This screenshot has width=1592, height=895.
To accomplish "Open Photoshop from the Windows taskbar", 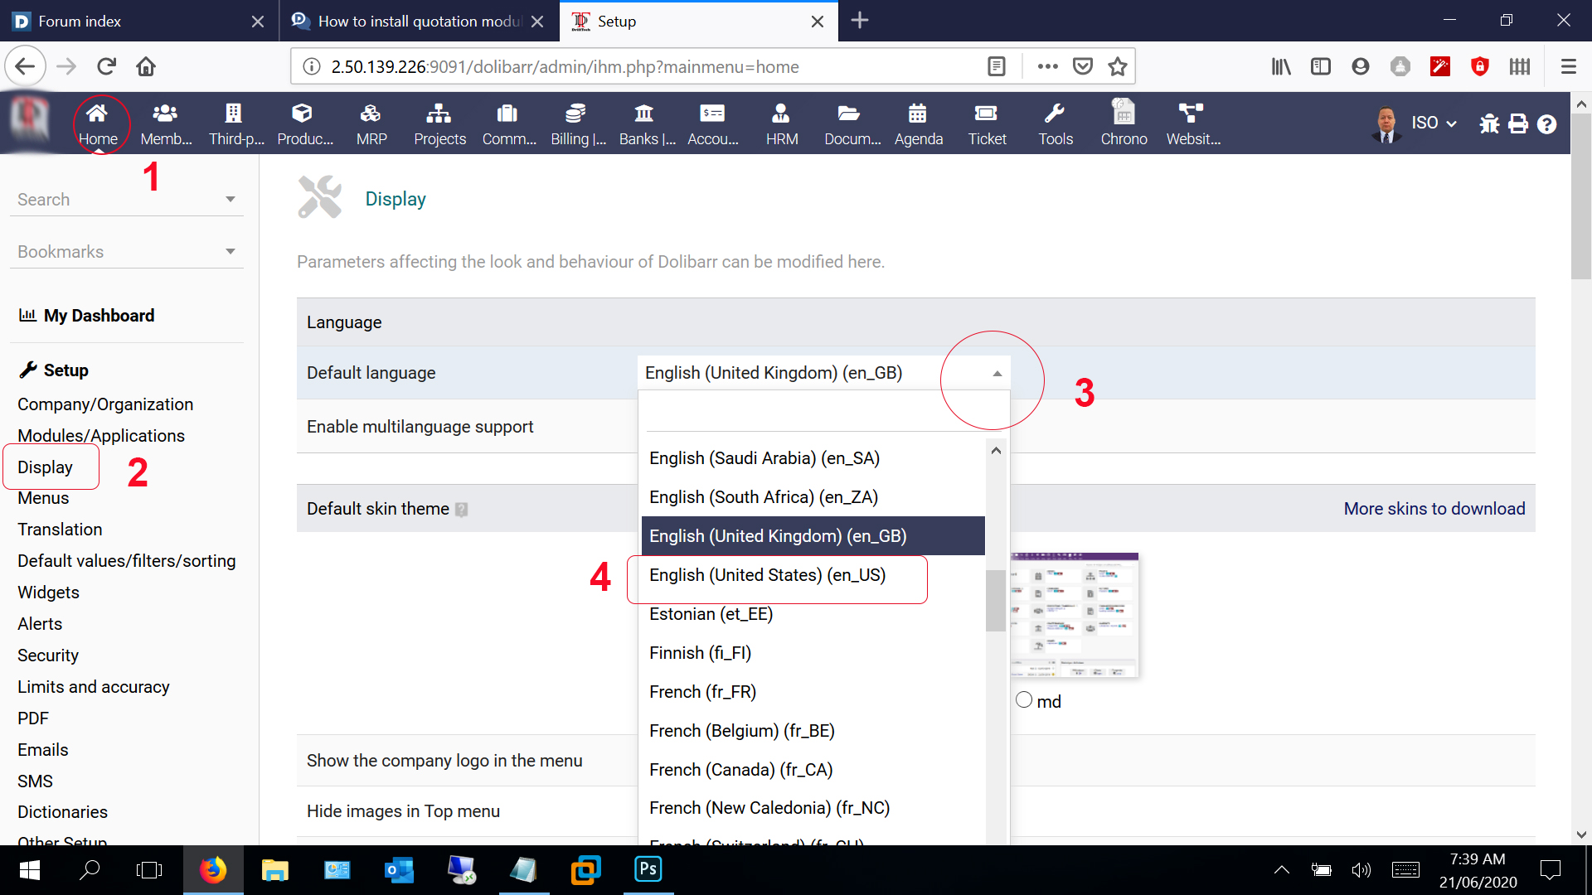I will [x=648, y=869].
